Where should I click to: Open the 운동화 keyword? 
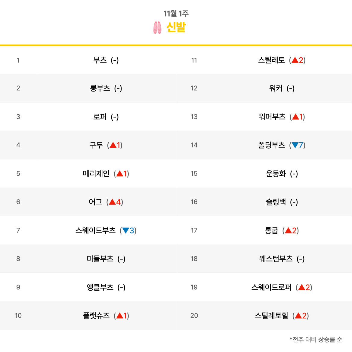[x=276, y=173]
